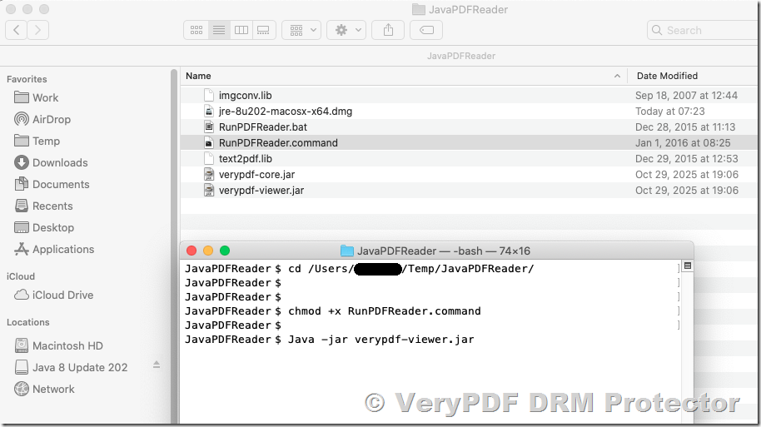Click the dmg disk image icon

click(209, 111)
